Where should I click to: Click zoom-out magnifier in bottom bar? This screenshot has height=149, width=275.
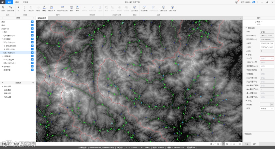coord(218,144)
